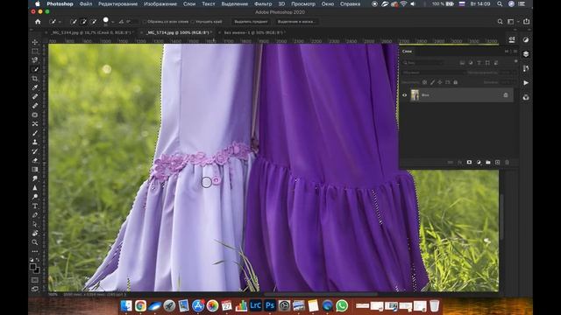The width and height of the screenshot is (561, 315).
Task: Toggle Sample All Layers checkbox
Action: (x=145, y=22)
